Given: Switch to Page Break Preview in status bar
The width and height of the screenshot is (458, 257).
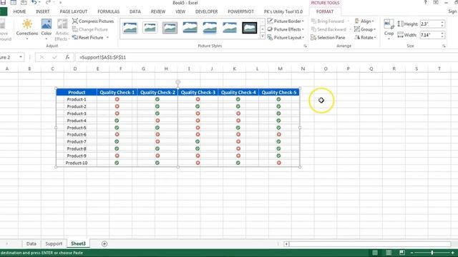Looking at the screenshot, I should pos(402,253).
